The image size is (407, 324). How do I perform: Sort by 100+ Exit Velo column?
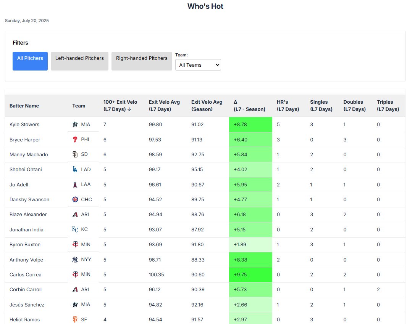120,106
